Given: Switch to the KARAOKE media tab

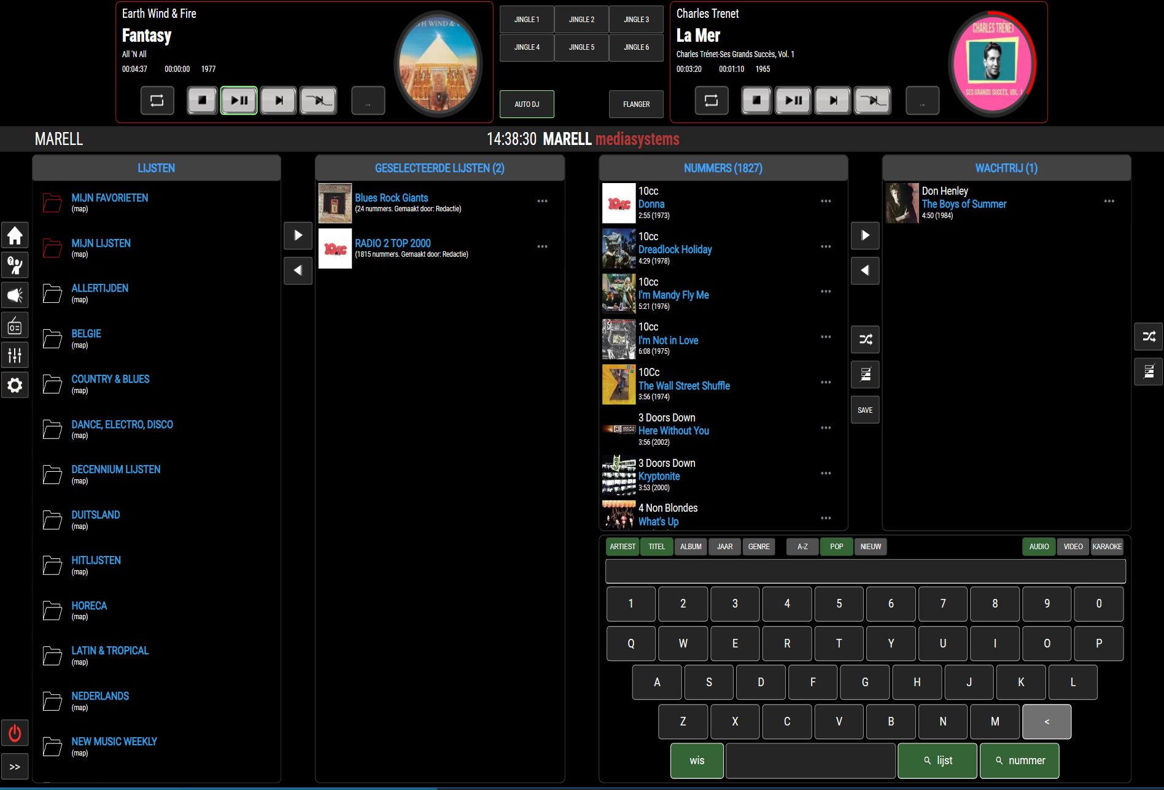Looking at the screenshot, I should click(1107, 546).
